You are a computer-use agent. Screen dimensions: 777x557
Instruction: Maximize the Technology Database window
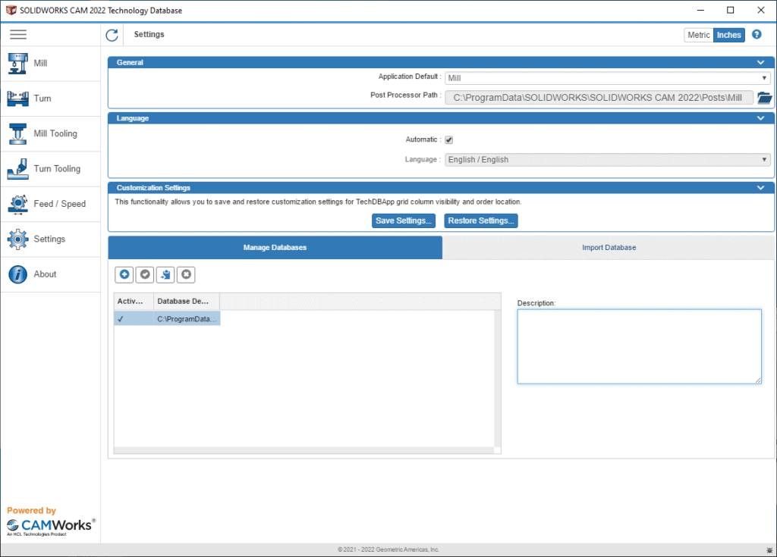tap(731, 11)
